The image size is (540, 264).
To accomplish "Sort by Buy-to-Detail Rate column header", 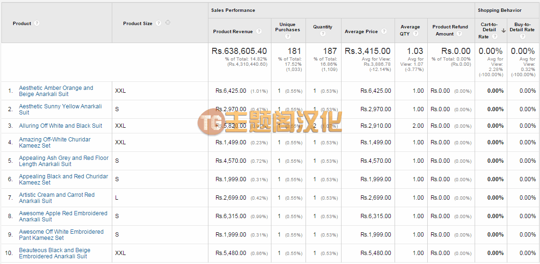I will (x=522, y=27).
